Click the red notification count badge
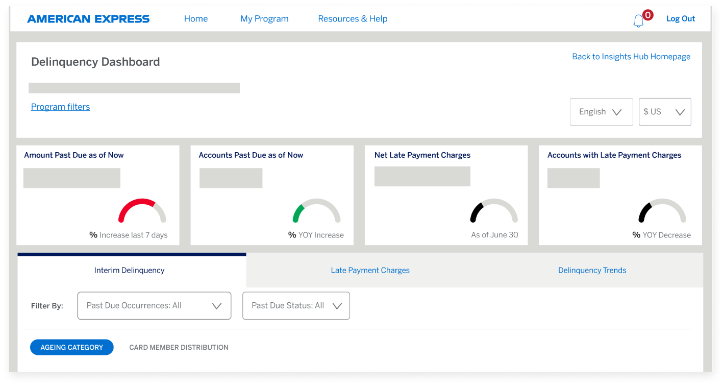The image size is (724, 386). 647,15
